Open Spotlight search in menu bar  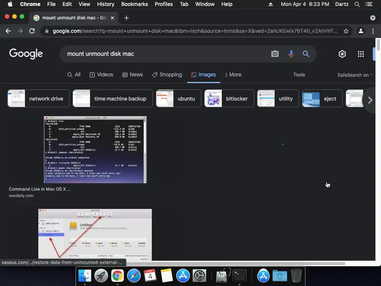click(x=357, y=4)
